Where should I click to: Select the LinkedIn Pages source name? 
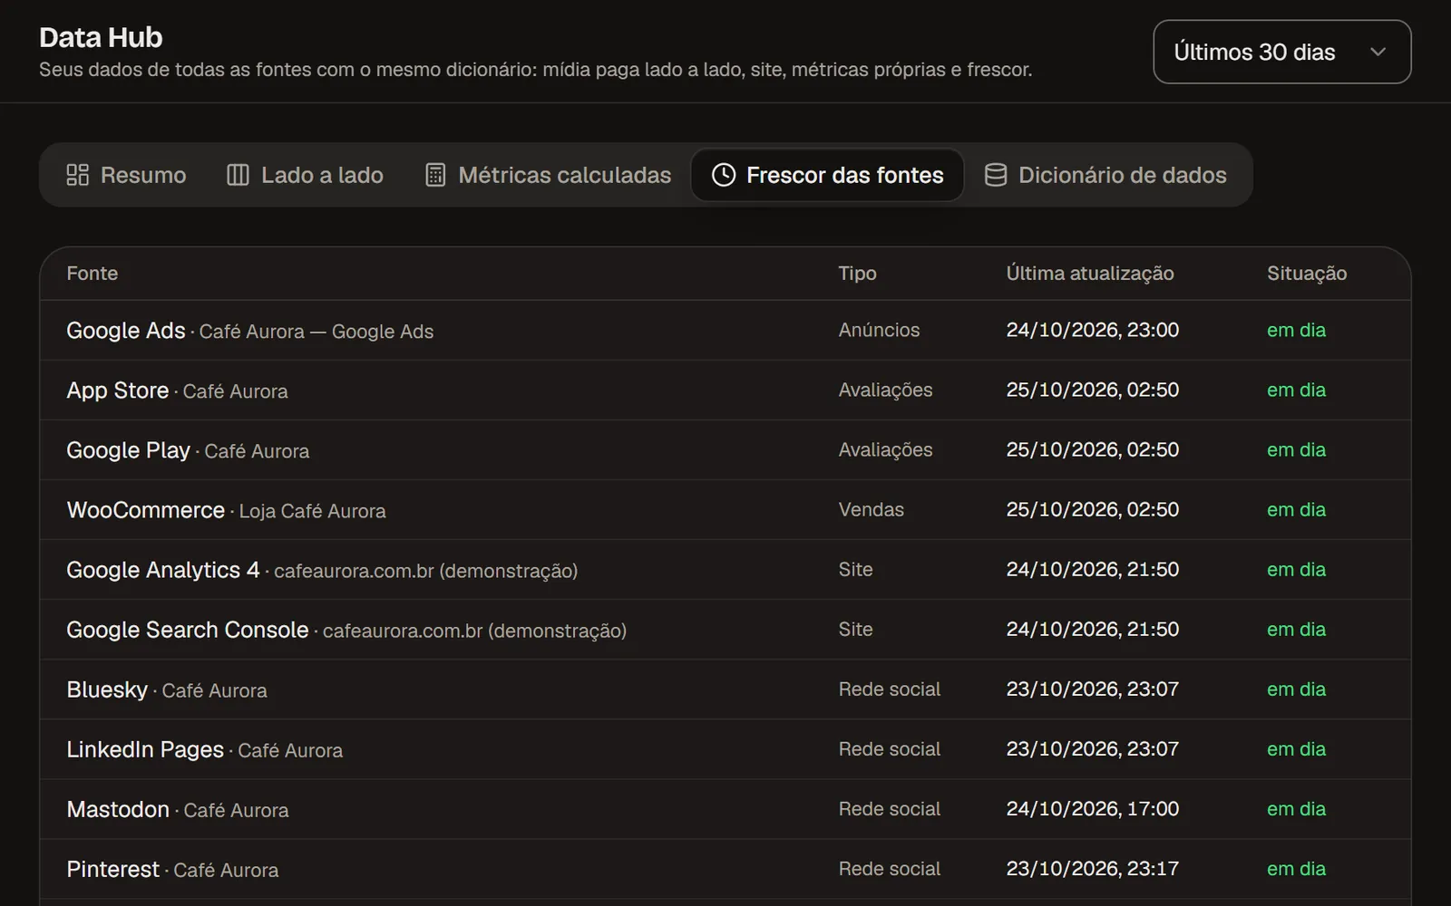[x=145, y=749]
